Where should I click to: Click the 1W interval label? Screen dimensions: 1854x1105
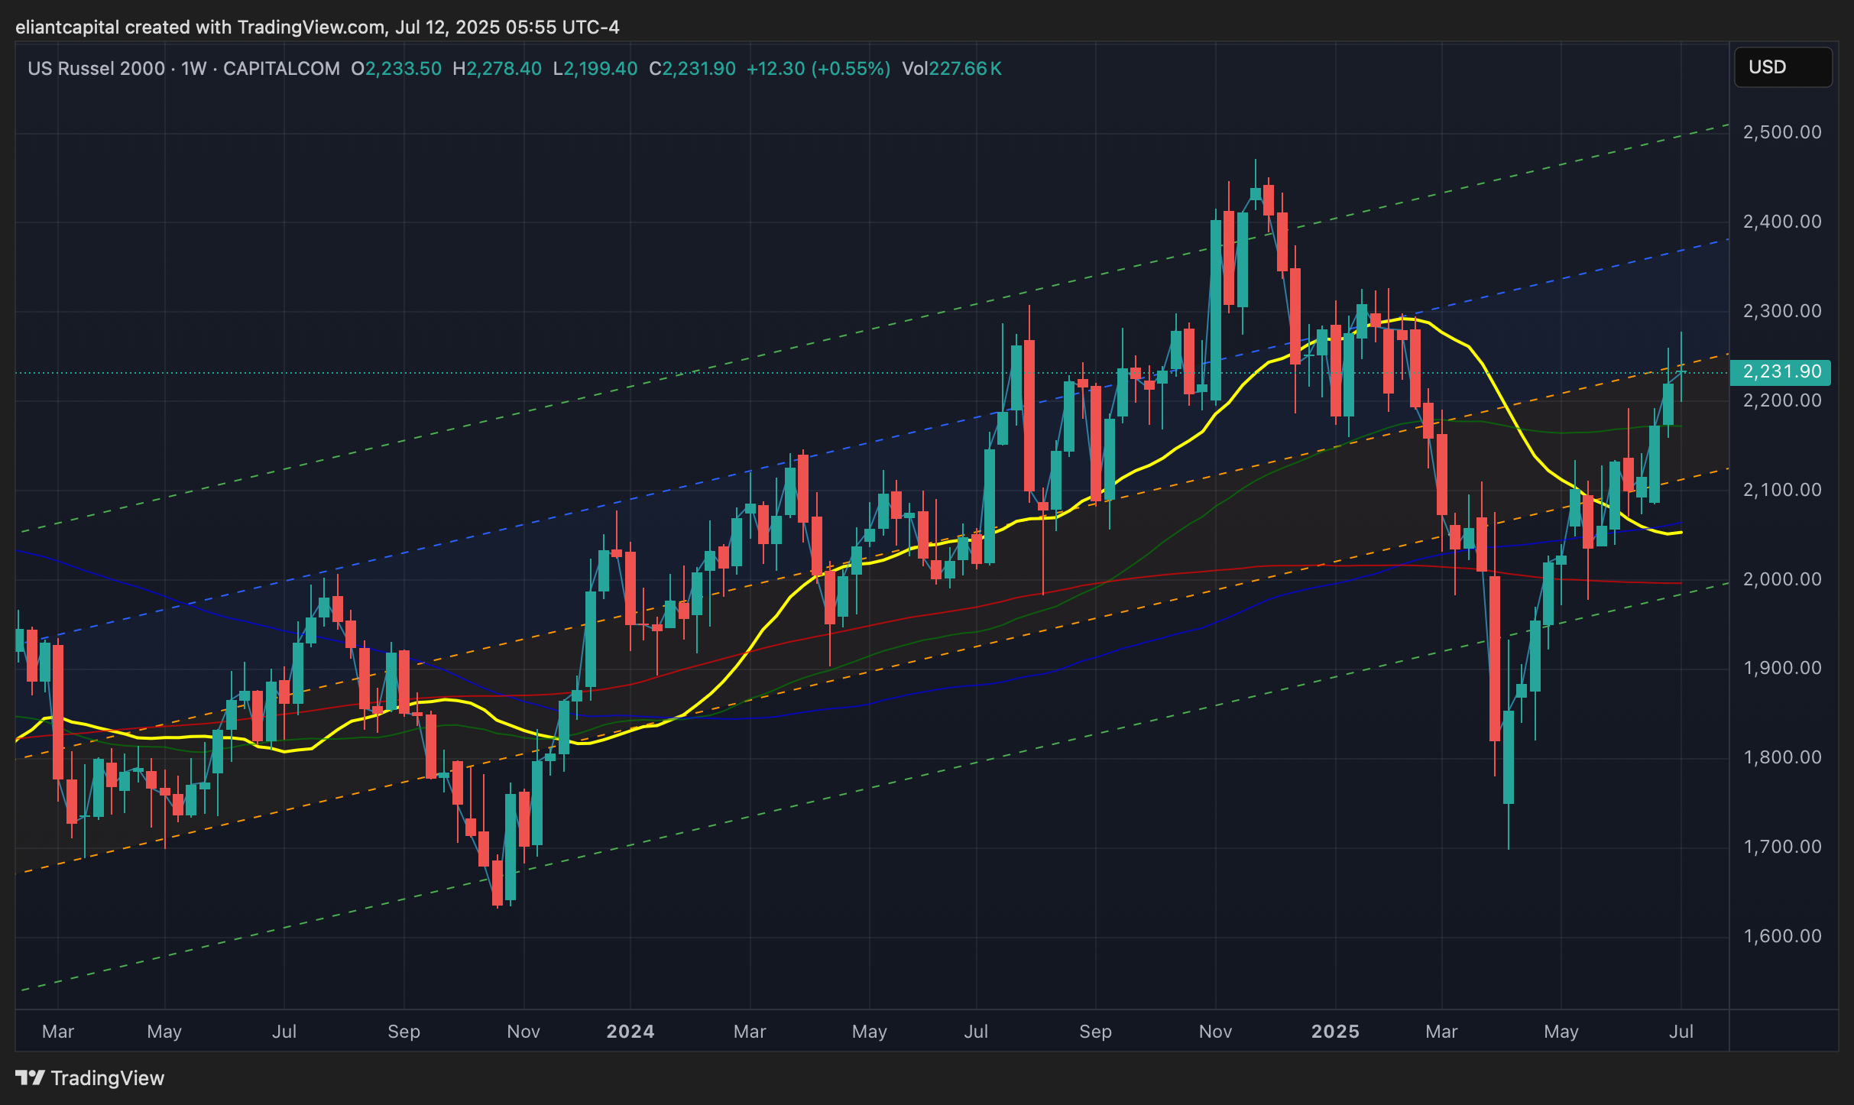pos(194,69)
